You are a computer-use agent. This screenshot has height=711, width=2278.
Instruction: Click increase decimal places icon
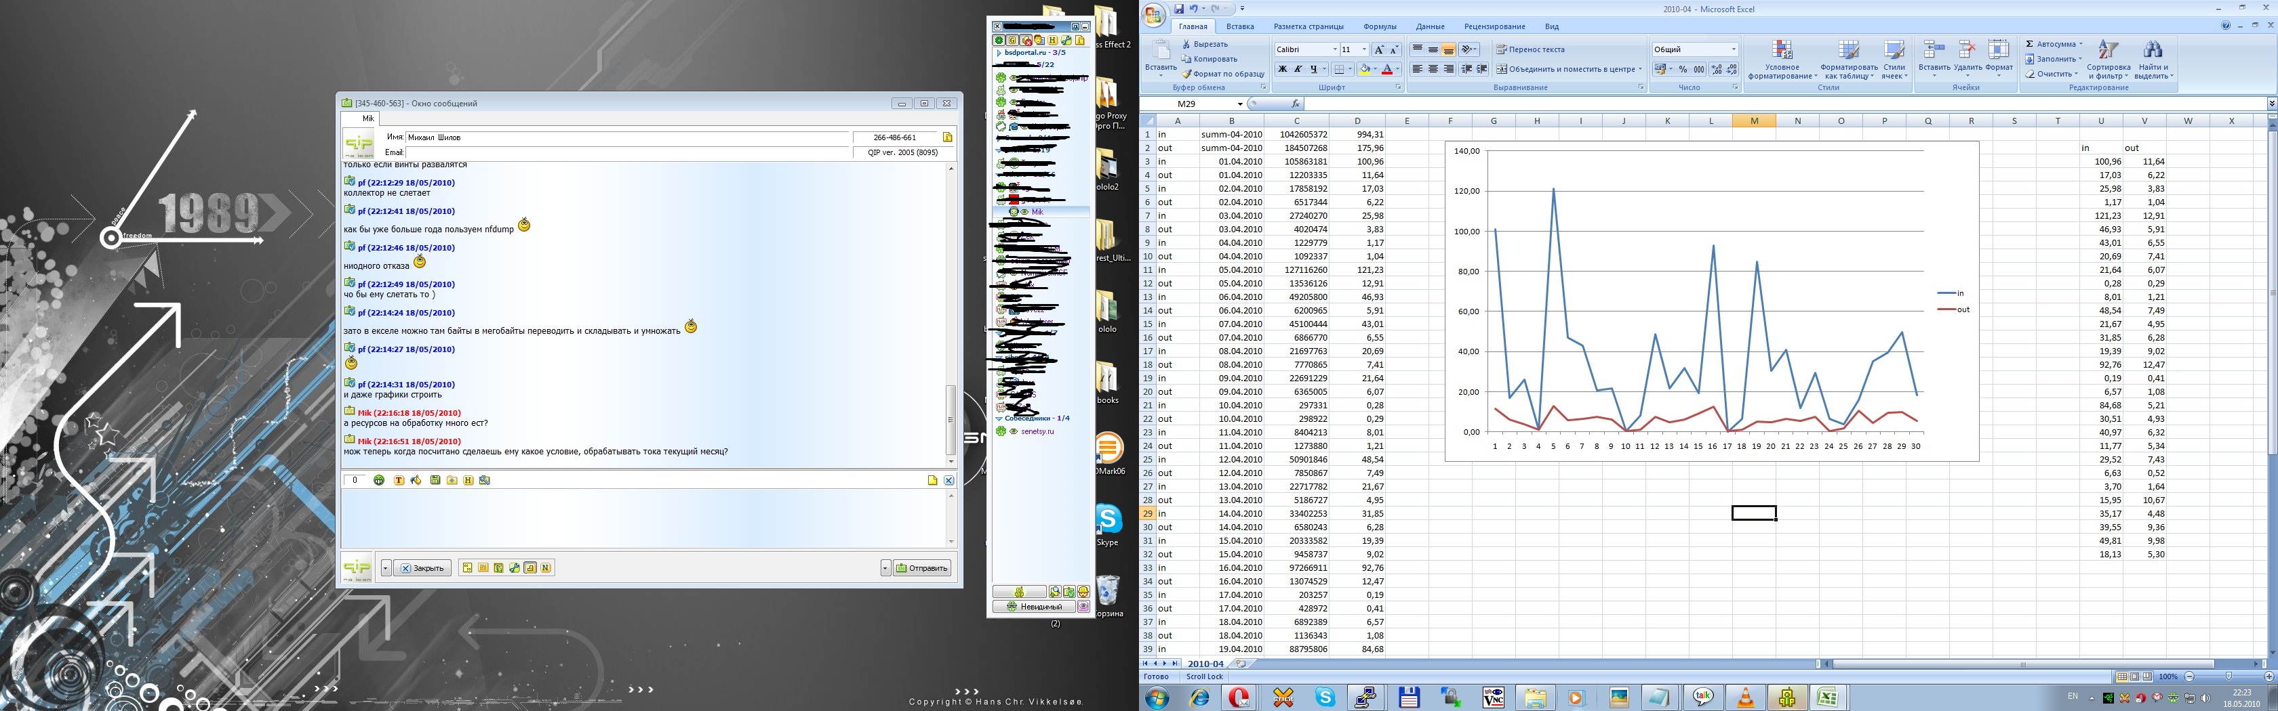click(x=1715, y=69)
